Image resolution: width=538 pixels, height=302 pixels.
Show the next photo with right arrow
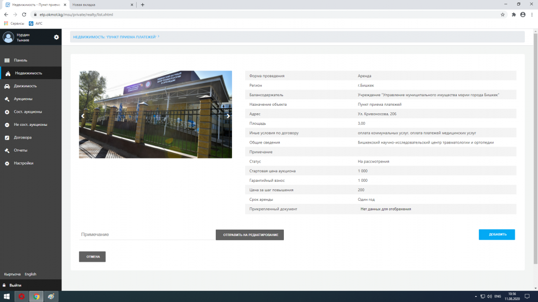(228, 116)
